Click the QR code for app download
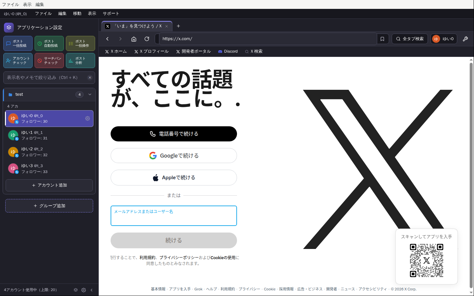This screenshot has width=474, height=296. pyautogui.click(x=427, y=260)
